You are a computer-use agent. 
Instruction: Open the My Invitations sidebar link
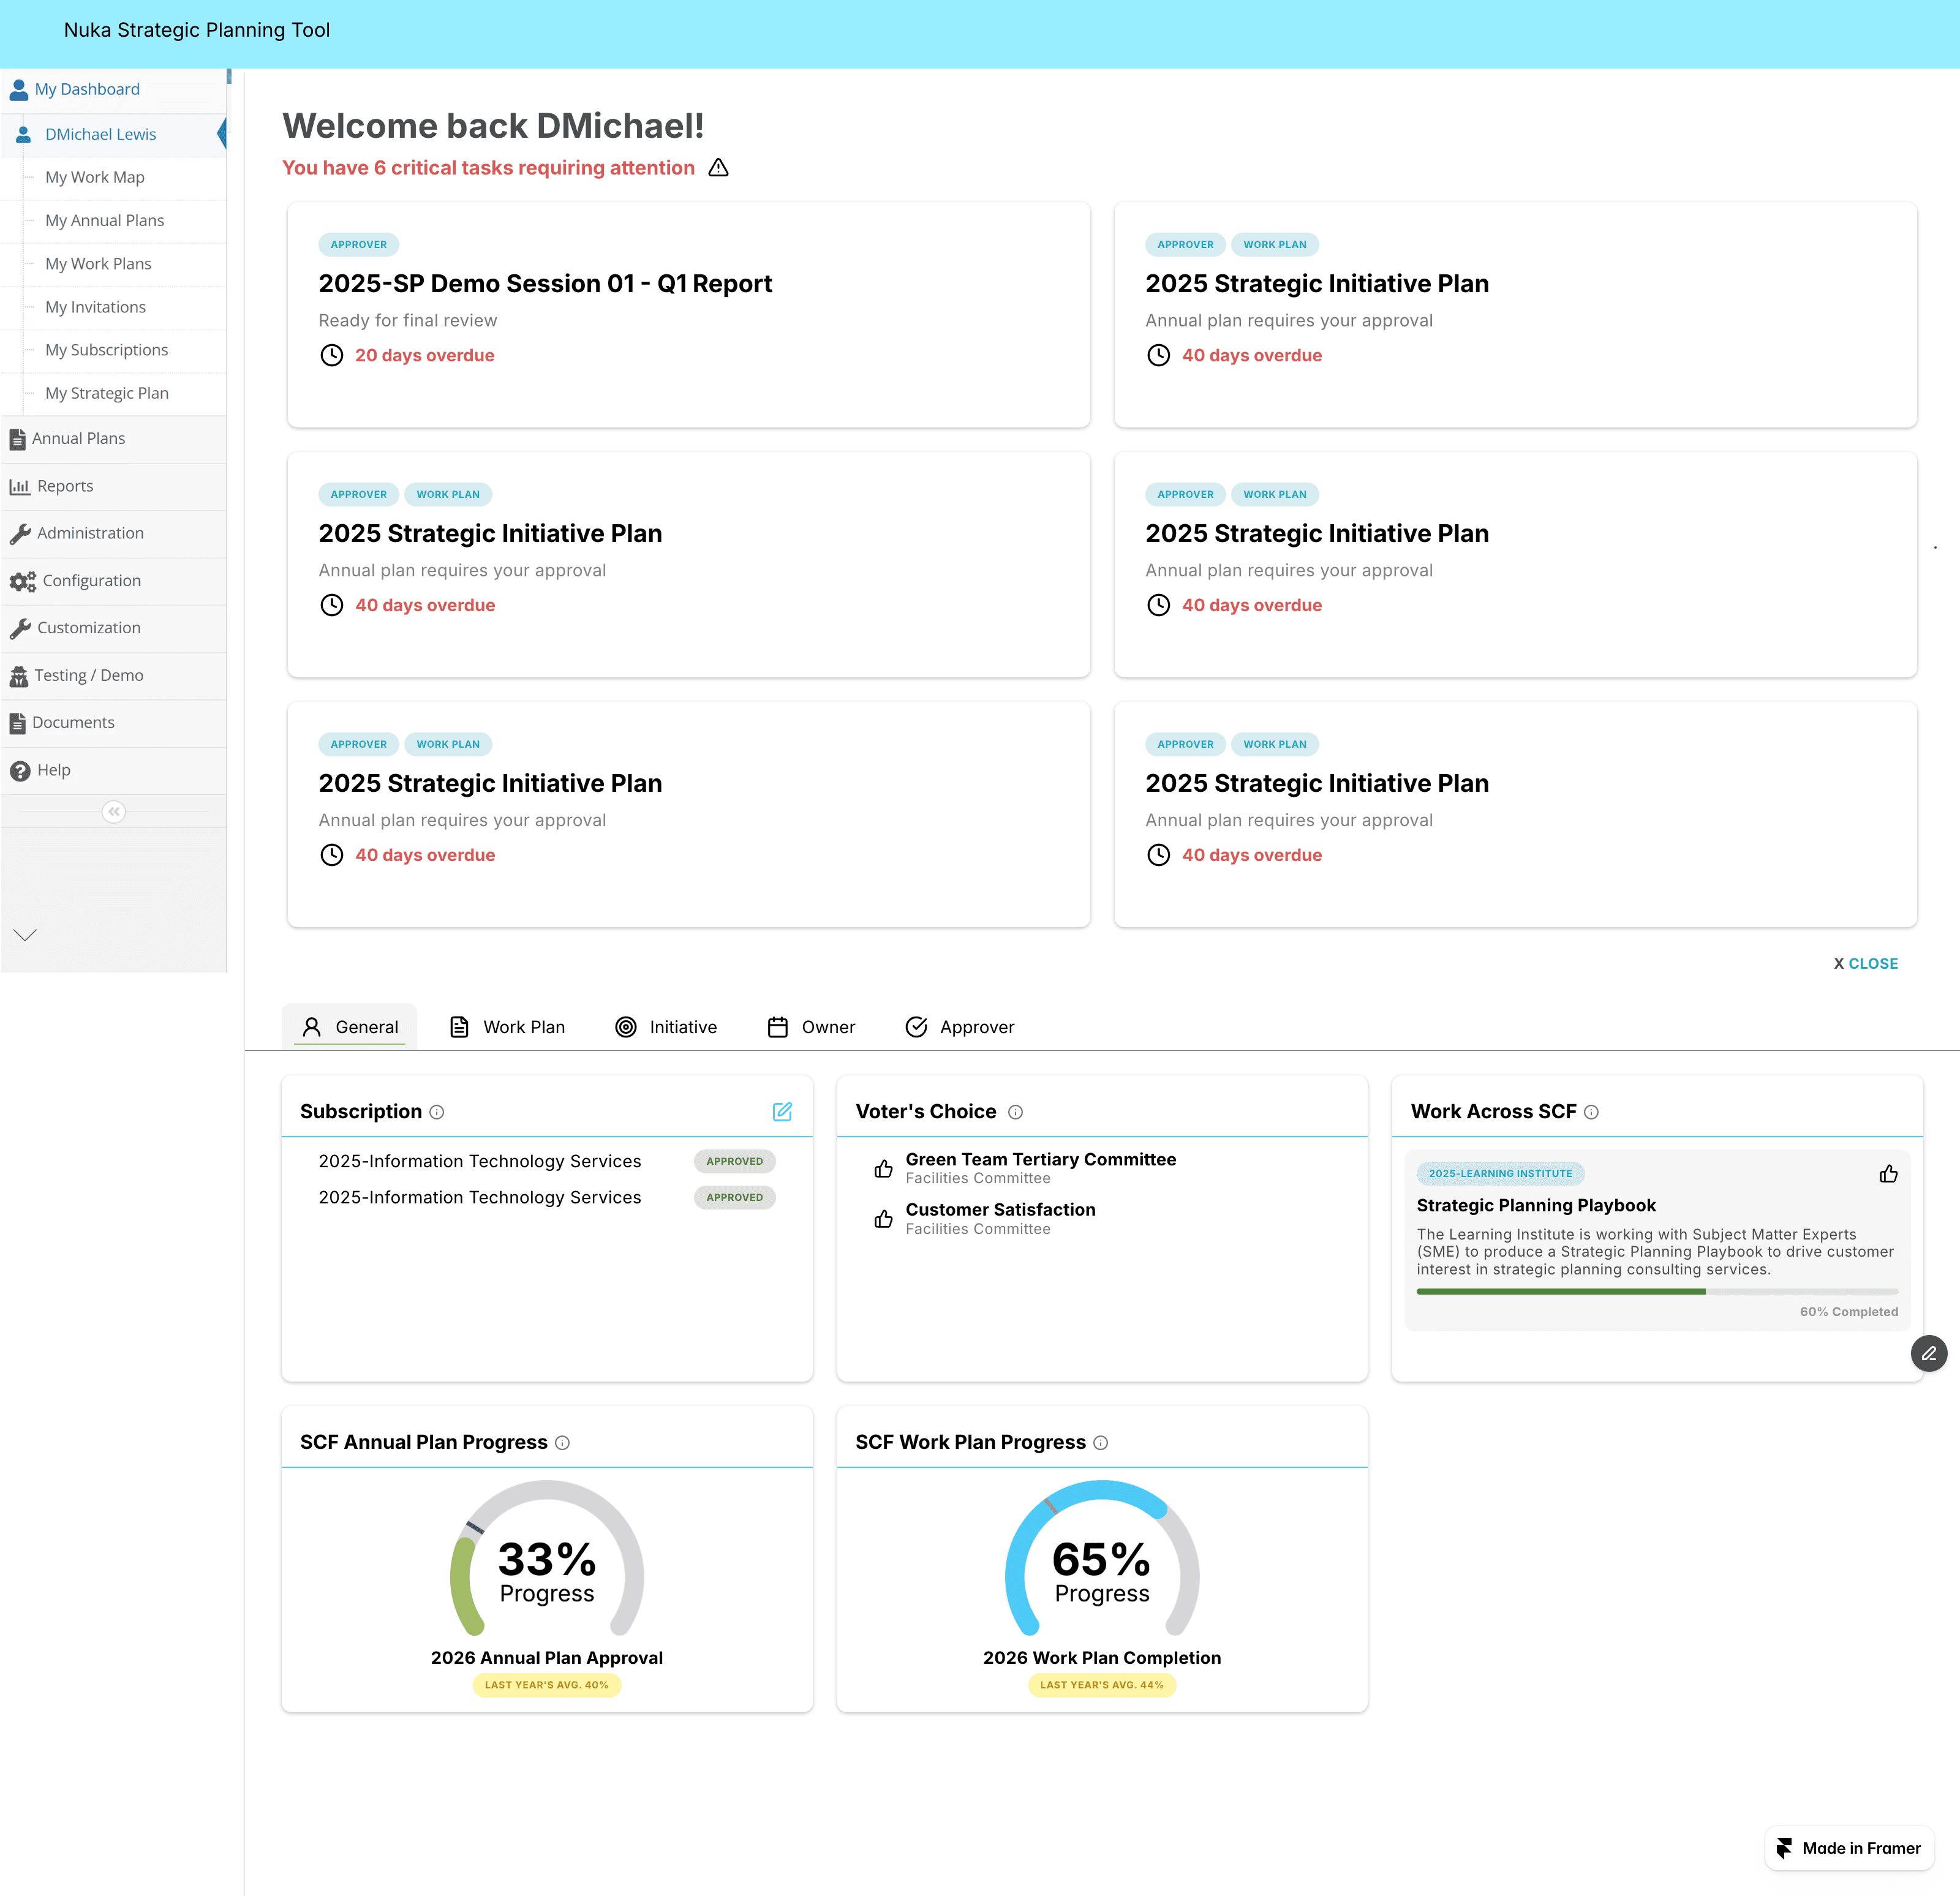click(95, 307)
